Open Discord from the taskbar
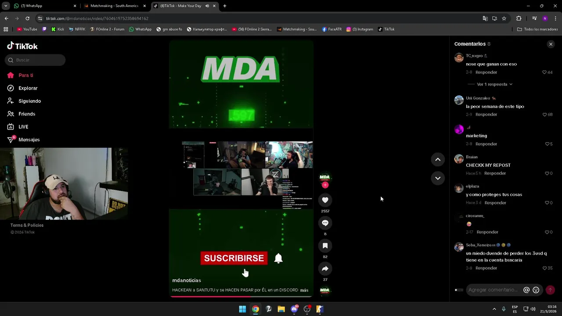The width and height of the screenshot is (562, 316). click(x=294, y=309)
